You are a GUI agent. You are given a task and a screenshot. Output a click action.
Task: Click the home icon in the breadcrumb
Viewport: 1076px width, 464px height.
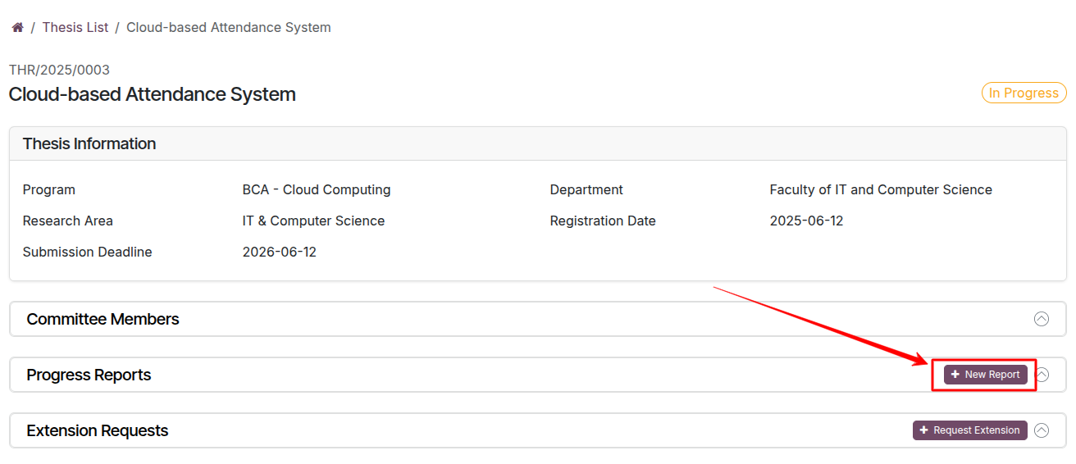coord(17,28)
